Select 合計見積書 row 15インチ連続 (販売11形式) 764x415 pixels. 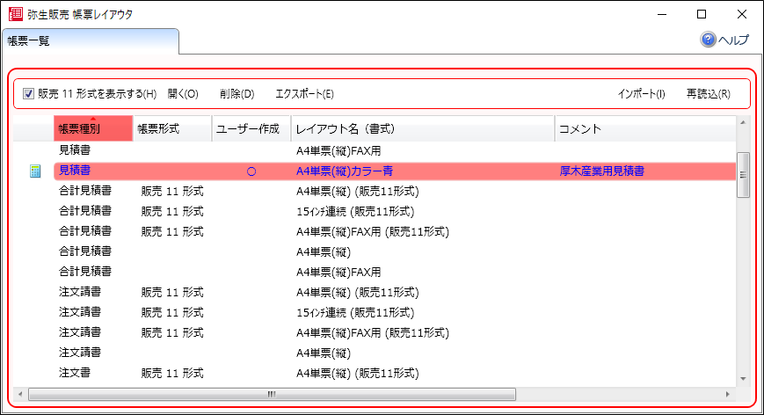click(395, 211)
